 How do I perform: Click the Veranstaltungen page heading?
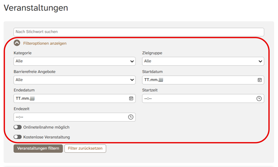click(36, 8)
